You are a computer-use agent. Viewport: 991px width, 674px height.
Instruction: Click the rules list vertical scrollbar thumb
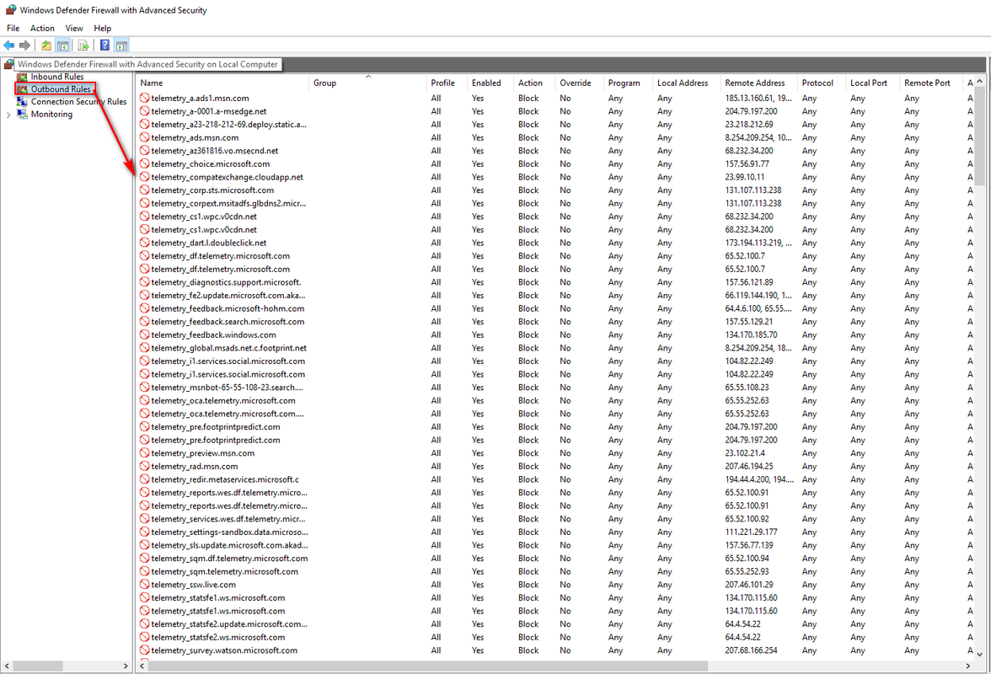[x=979, y=136]
